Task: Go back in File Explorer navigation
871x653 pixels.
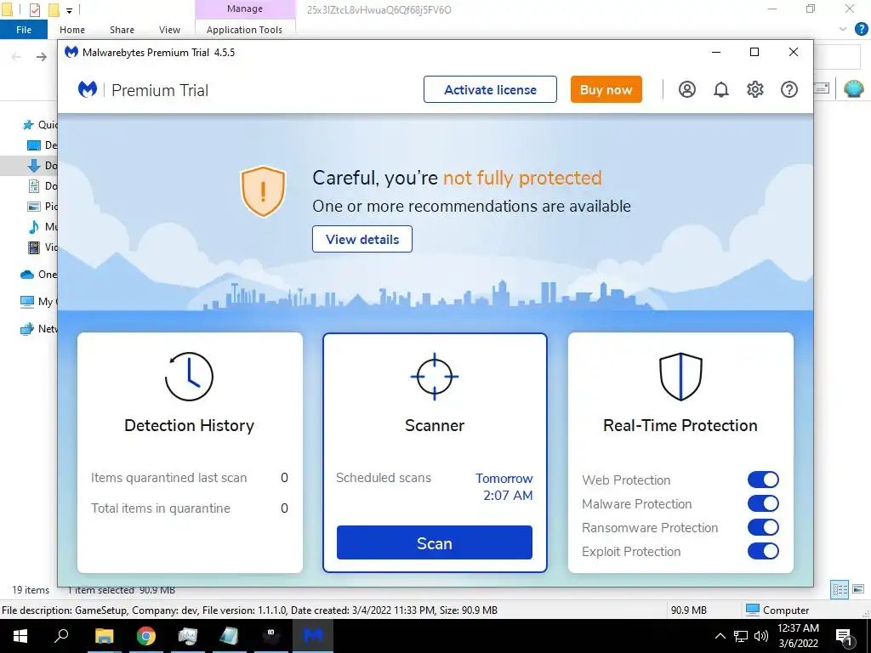Action: 17,57
